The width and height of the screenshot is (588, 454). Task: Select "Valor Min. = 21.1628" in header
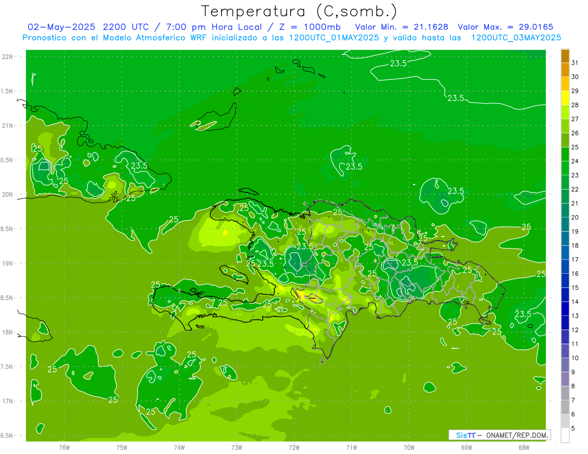[402, 27]
